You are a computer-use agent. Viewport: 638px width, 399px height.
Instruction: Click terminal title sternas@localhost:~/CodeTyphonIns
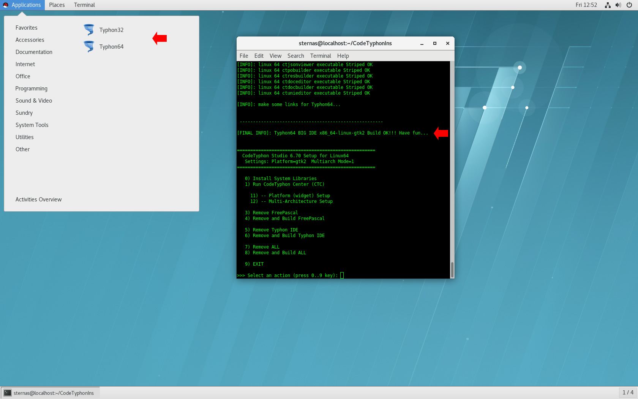click(345, 43)
